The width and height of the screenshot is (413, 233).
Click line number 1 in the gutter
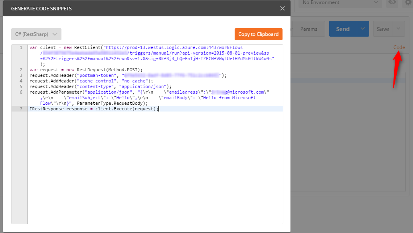coord(20,47)
